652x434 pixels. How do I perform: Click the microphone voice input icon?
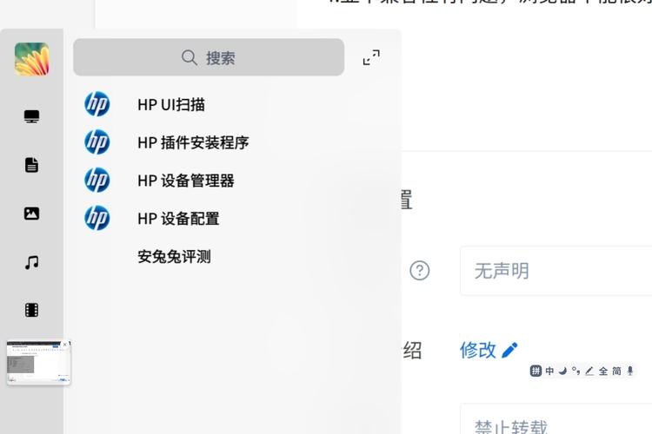[630, 371]
